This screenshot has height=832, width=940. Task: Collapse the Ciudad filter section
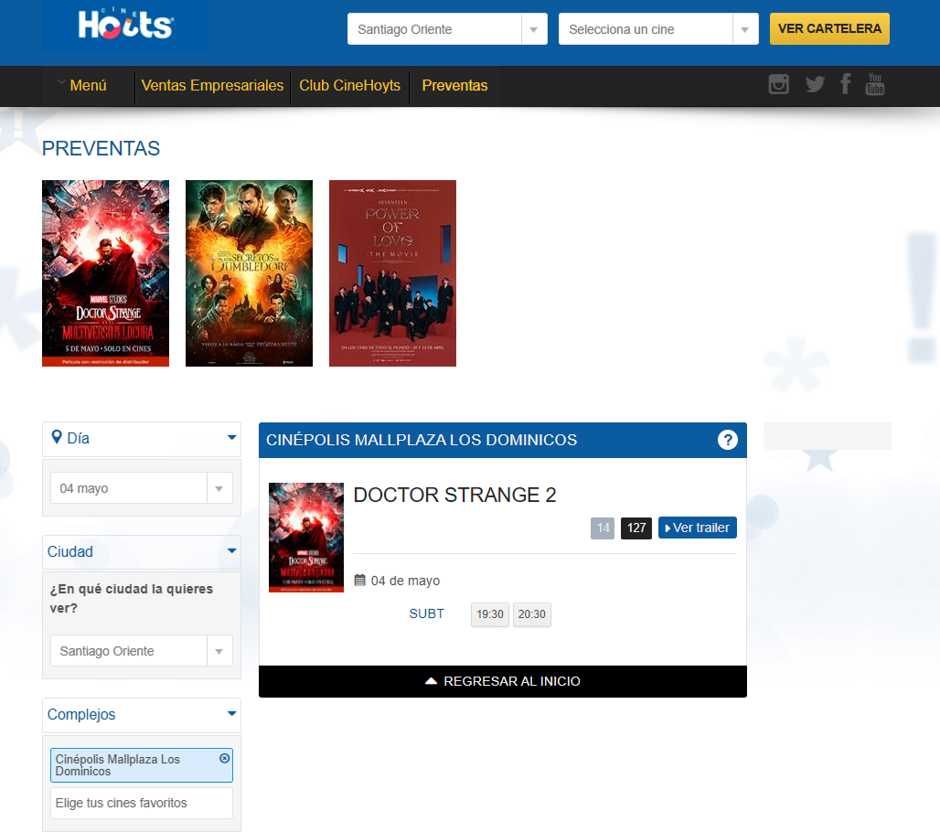(231, 551)
